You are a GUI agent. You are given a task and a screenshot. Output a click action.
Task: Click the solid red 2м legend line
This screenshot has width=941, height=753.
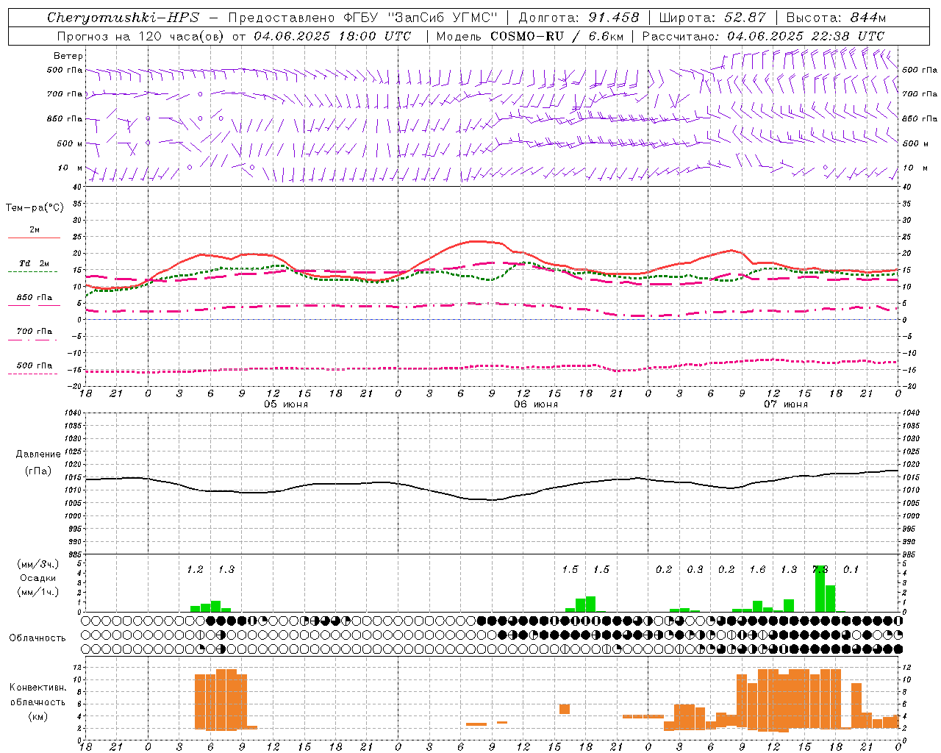click(x=34, y=238)
